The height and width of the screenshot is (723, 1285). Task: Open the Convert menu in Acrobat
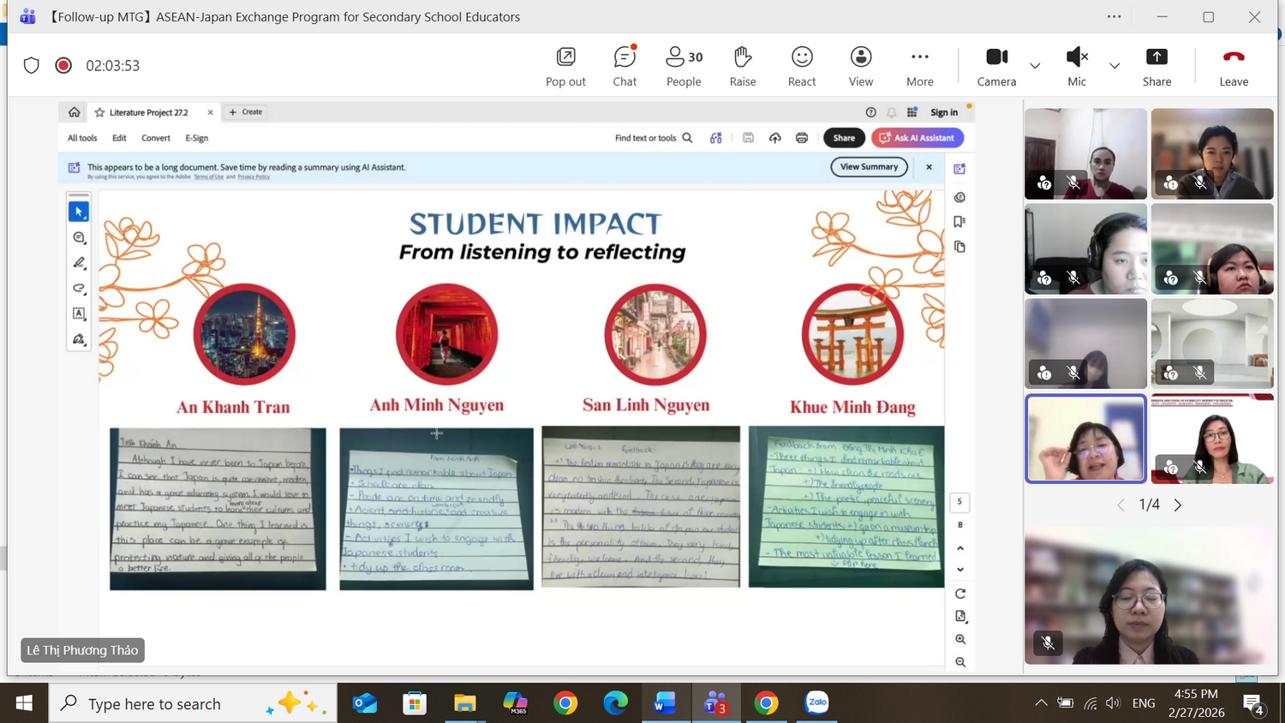point(156,138)
